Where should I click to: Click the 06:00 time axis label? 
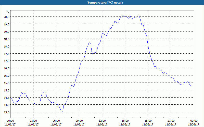pos(56,121)
